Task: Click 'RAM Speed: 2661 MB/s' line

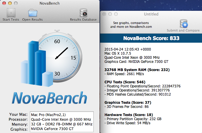Action: click(x=124, y=74)
